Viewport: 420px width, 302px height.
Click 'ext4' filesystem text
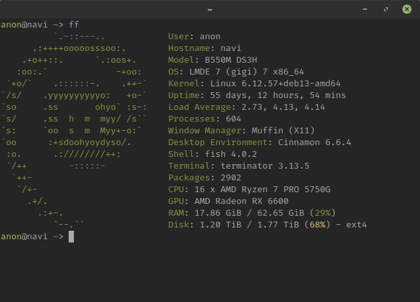coord(357,225)
